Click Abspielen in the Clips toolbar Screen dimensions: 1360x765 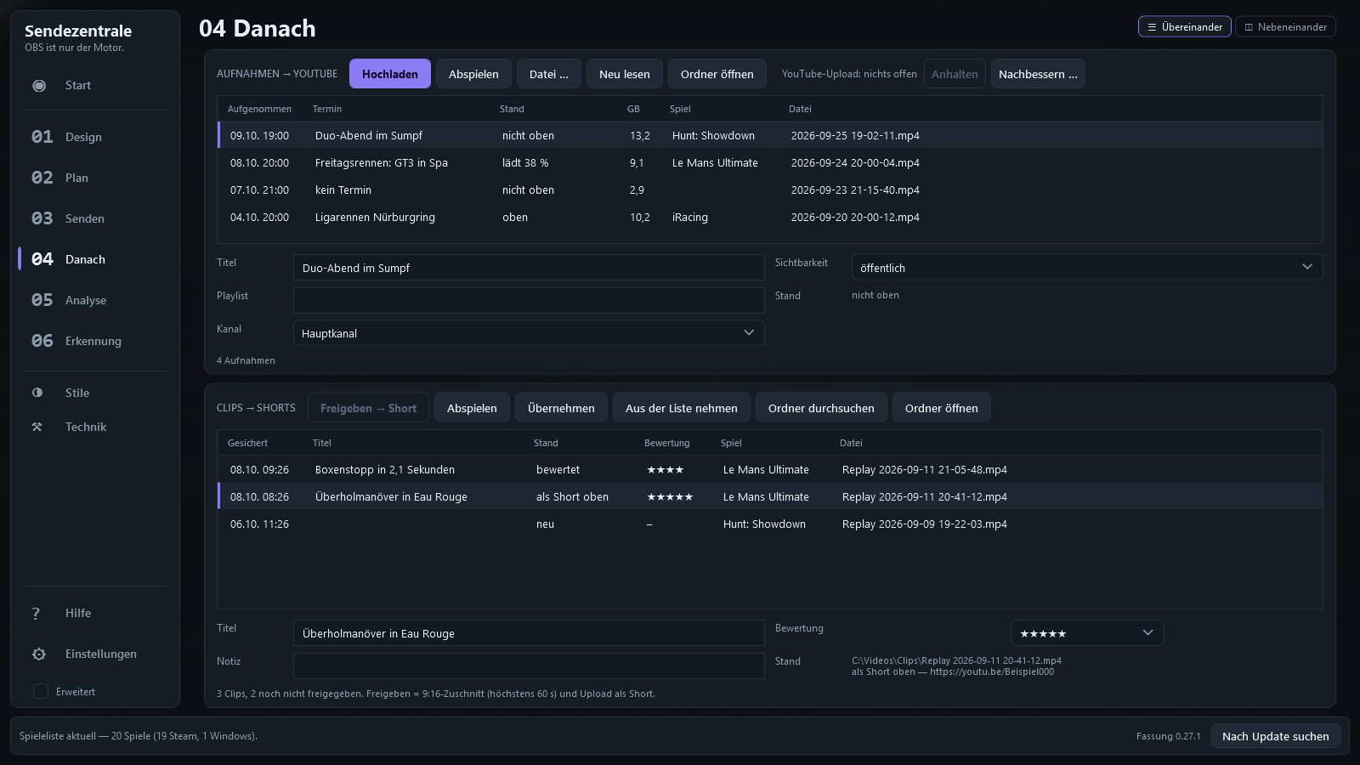[472, 408]
